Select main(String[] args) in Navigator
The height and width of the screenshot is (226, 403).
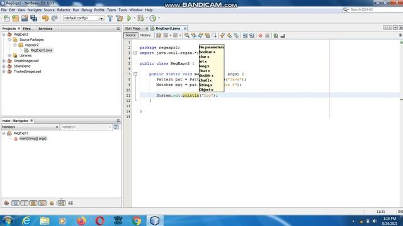(x=33, y=139)
